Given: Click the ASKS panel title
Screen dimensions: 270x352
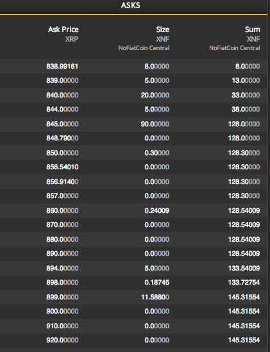Looking at the screenshot, I should click(130, 5).
